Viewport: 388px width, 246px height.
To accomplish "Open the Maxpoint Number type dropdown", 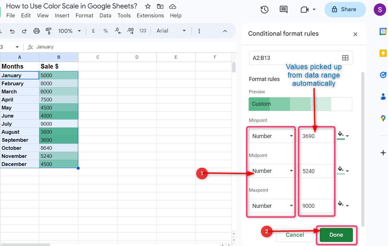I will tap(272, 206).
